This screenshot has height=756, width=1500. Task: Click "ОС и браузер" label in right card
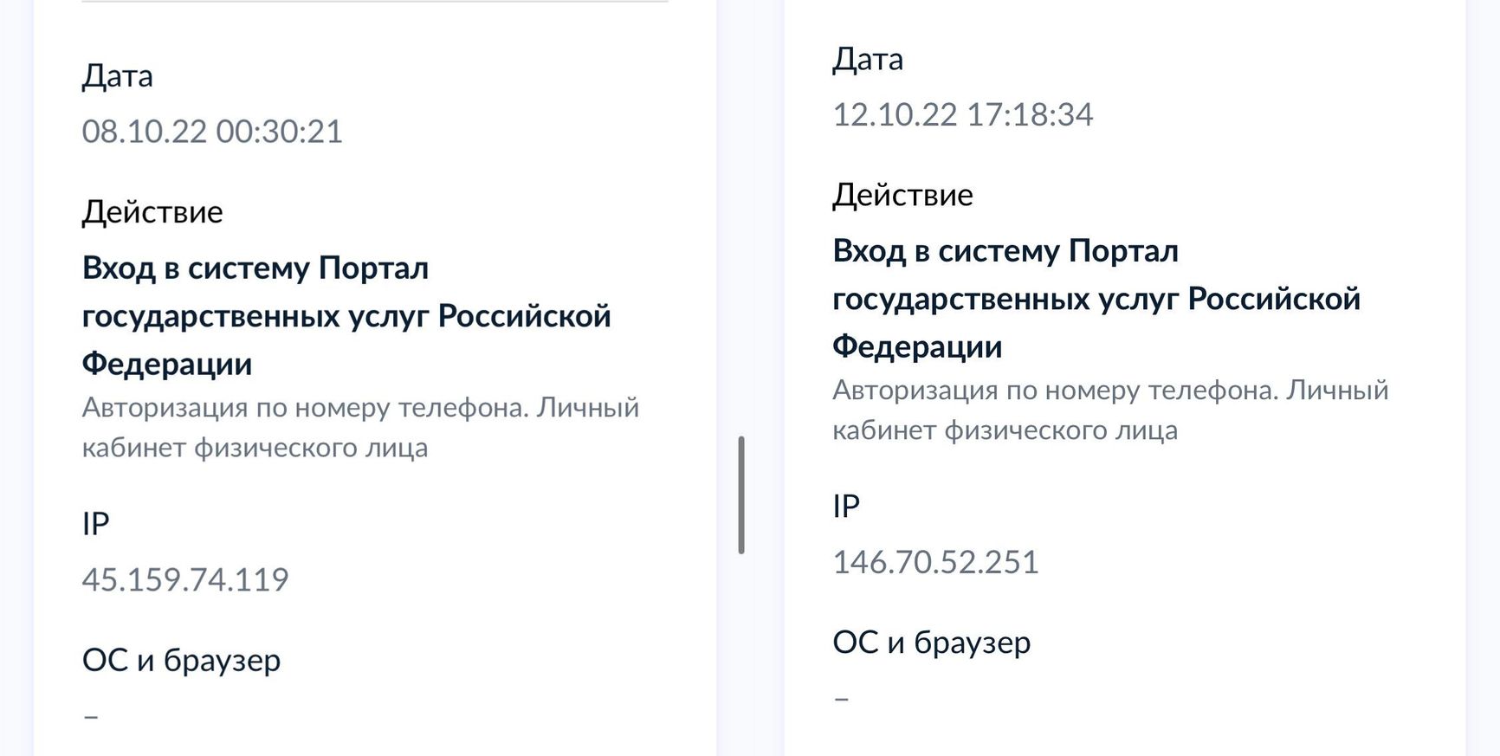[931, 643]
